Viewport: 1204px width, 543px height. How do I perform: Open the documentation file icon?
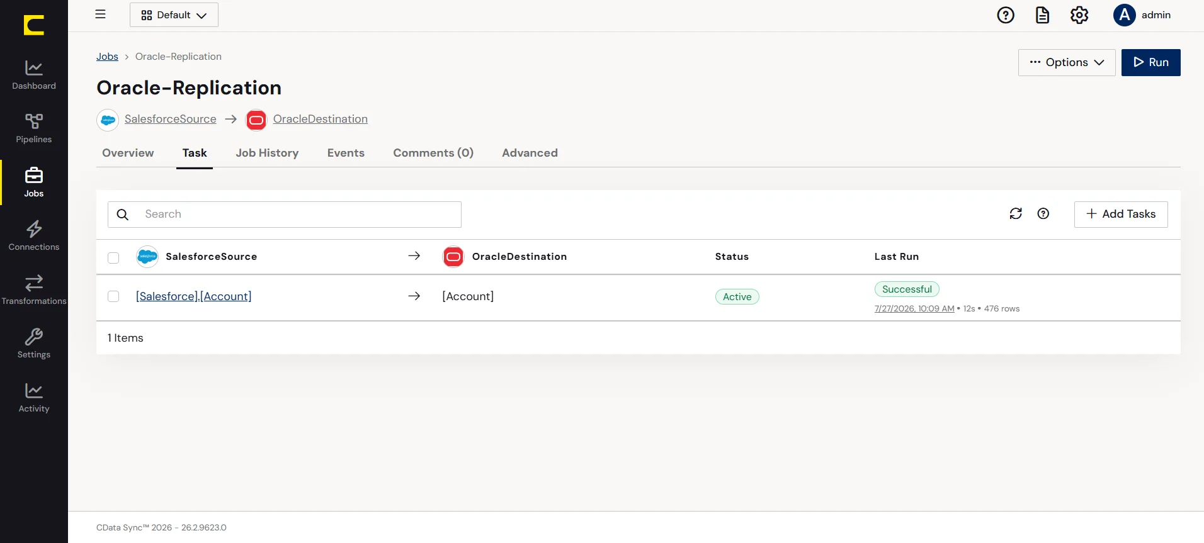[1043, 15]
